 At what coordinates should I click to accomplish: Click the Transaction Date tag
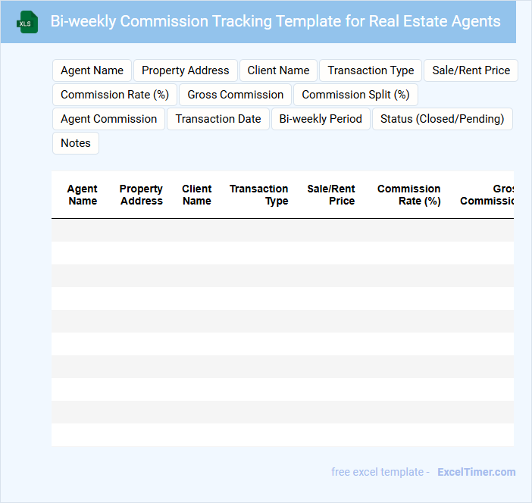(x=217, y=119)
